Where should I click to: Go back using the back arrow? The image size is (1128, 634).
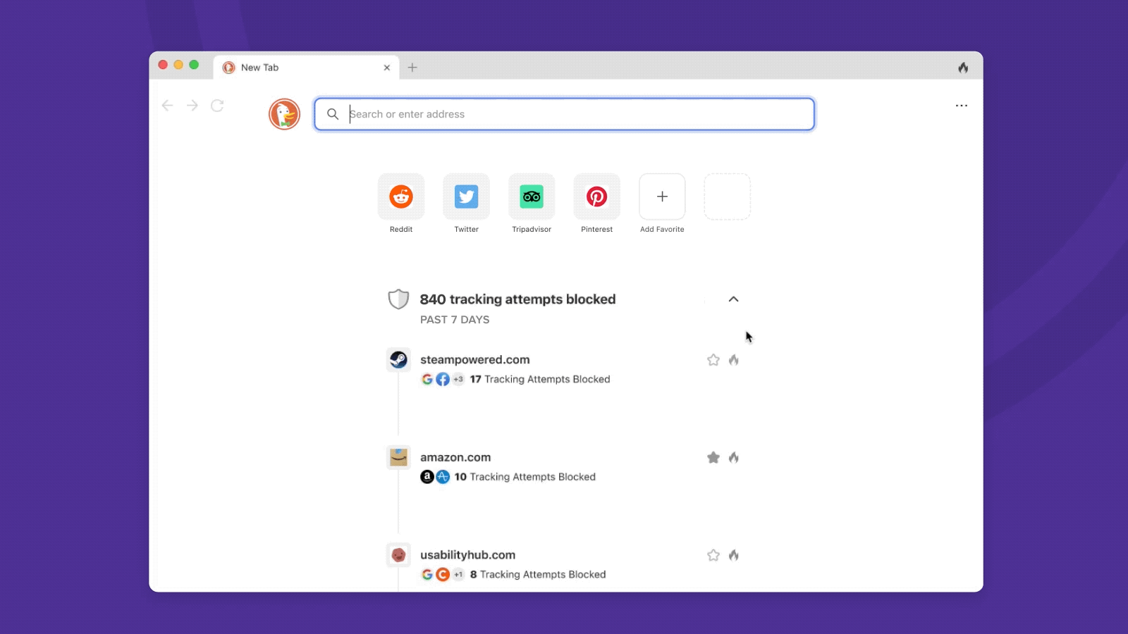pyautogui.click(x=167, y=106)
